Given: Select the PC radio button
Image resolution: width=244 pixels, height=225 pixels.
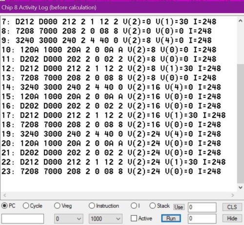Looking at the screenshot, I should (4, 206).
